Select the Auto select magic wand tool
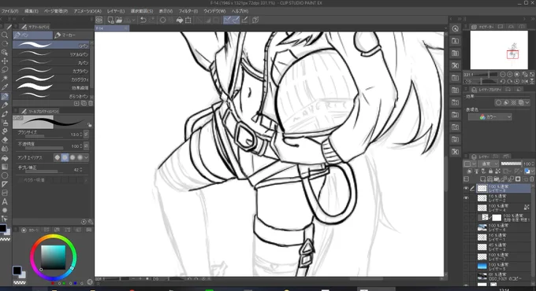 (x=5, y=79)
